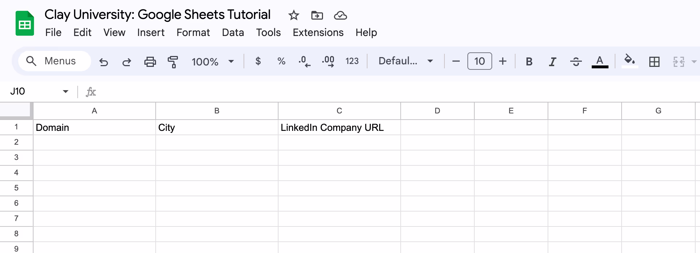The image size is (700, 253).
Task: Decrease font size with minus button
Action: (456, 61)
